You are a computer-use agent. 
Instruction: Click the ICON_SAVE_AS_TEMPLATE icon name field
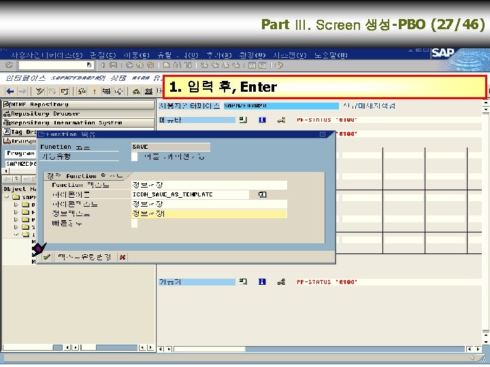click(190, 194)
